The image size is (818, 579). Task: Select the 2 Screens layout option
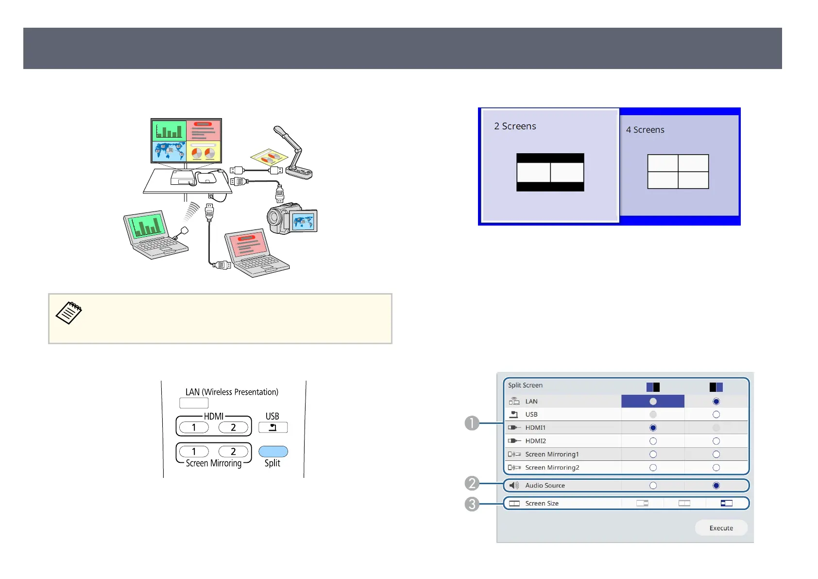550,165
